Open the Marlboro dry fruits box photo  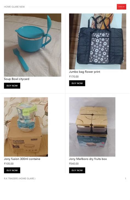[x=92, y=127]
